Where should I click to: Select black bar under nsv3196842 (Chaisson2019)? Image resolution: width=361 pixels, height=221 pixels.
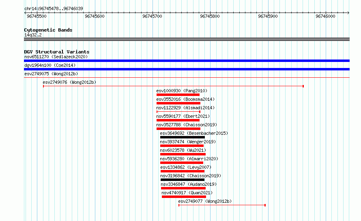[183, 180]
